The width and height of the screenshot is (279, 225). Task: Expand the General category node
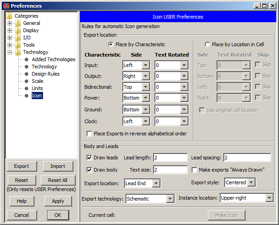point(10,23)
